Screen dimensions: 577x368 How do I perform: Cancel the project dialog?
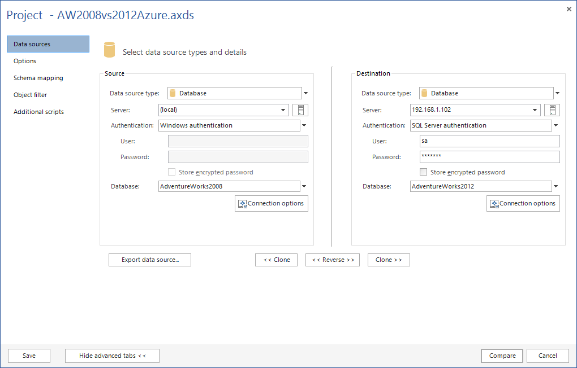(x=548, y=356)
